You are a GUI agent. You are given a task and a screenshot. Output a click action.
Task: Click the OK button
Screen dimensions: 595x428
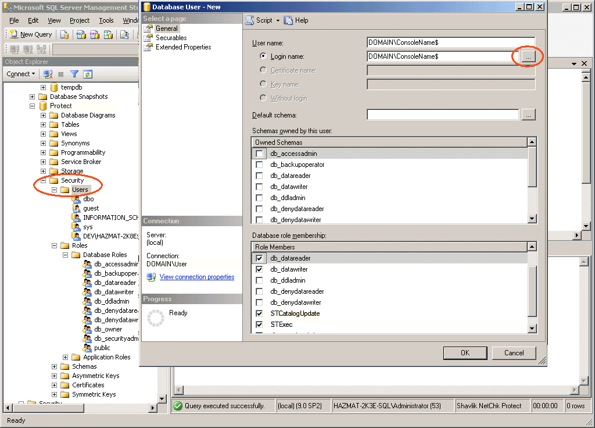(465, 353)
